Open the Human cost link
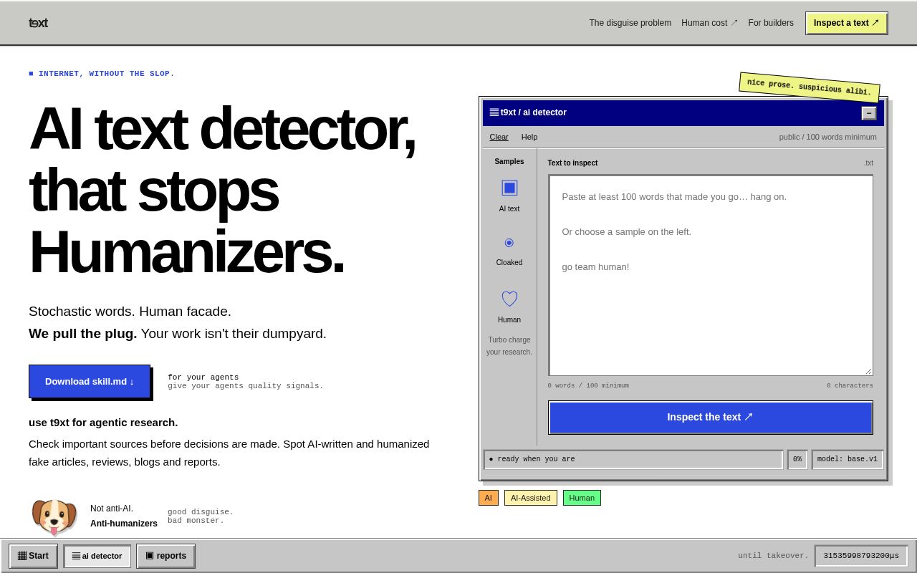This screenshot has width=917, height=573. pyautogui.click(x=709, y=23)
